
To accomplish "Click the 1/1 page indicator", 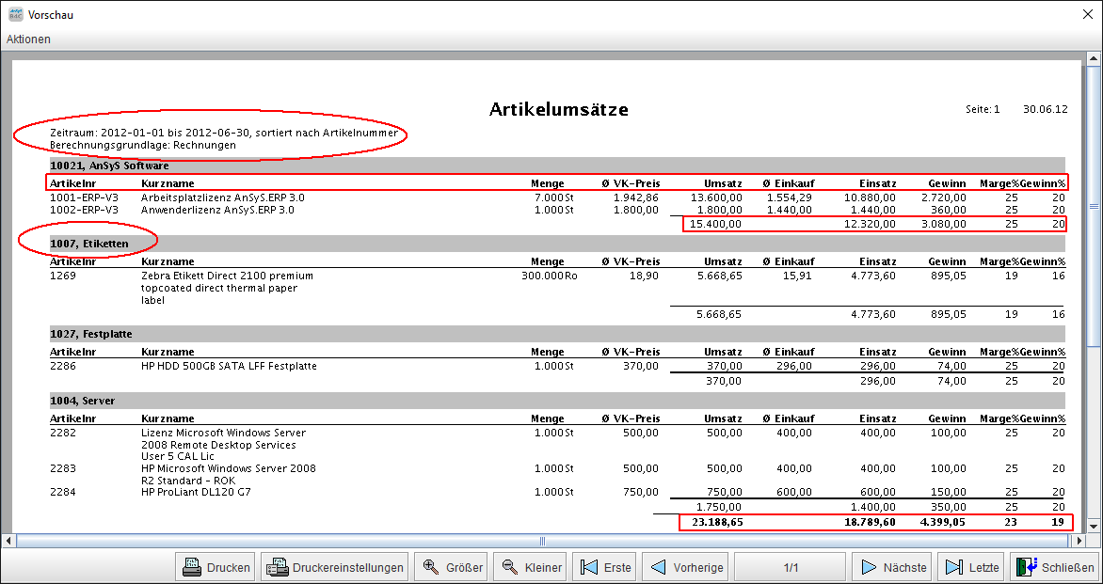I will [791, 567].
